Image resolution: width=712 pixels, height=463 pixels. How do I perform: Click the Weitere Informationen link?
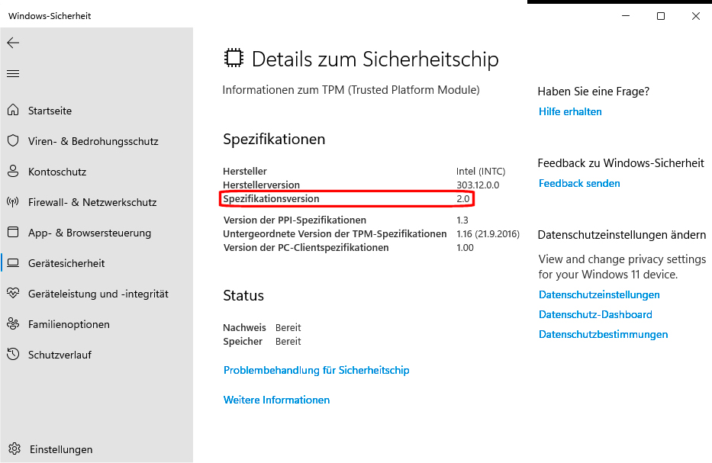tap(276, 400)
